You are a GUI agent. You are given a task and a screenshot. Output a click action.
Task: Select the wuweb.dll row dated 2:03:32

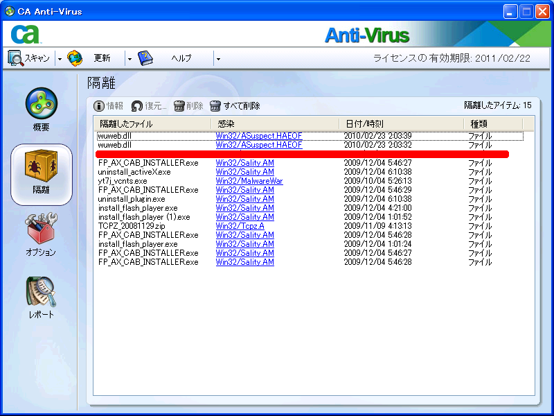click(x=310, y=145)
